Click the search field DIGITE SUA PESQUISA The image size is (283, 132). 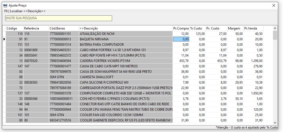(58, 18)
